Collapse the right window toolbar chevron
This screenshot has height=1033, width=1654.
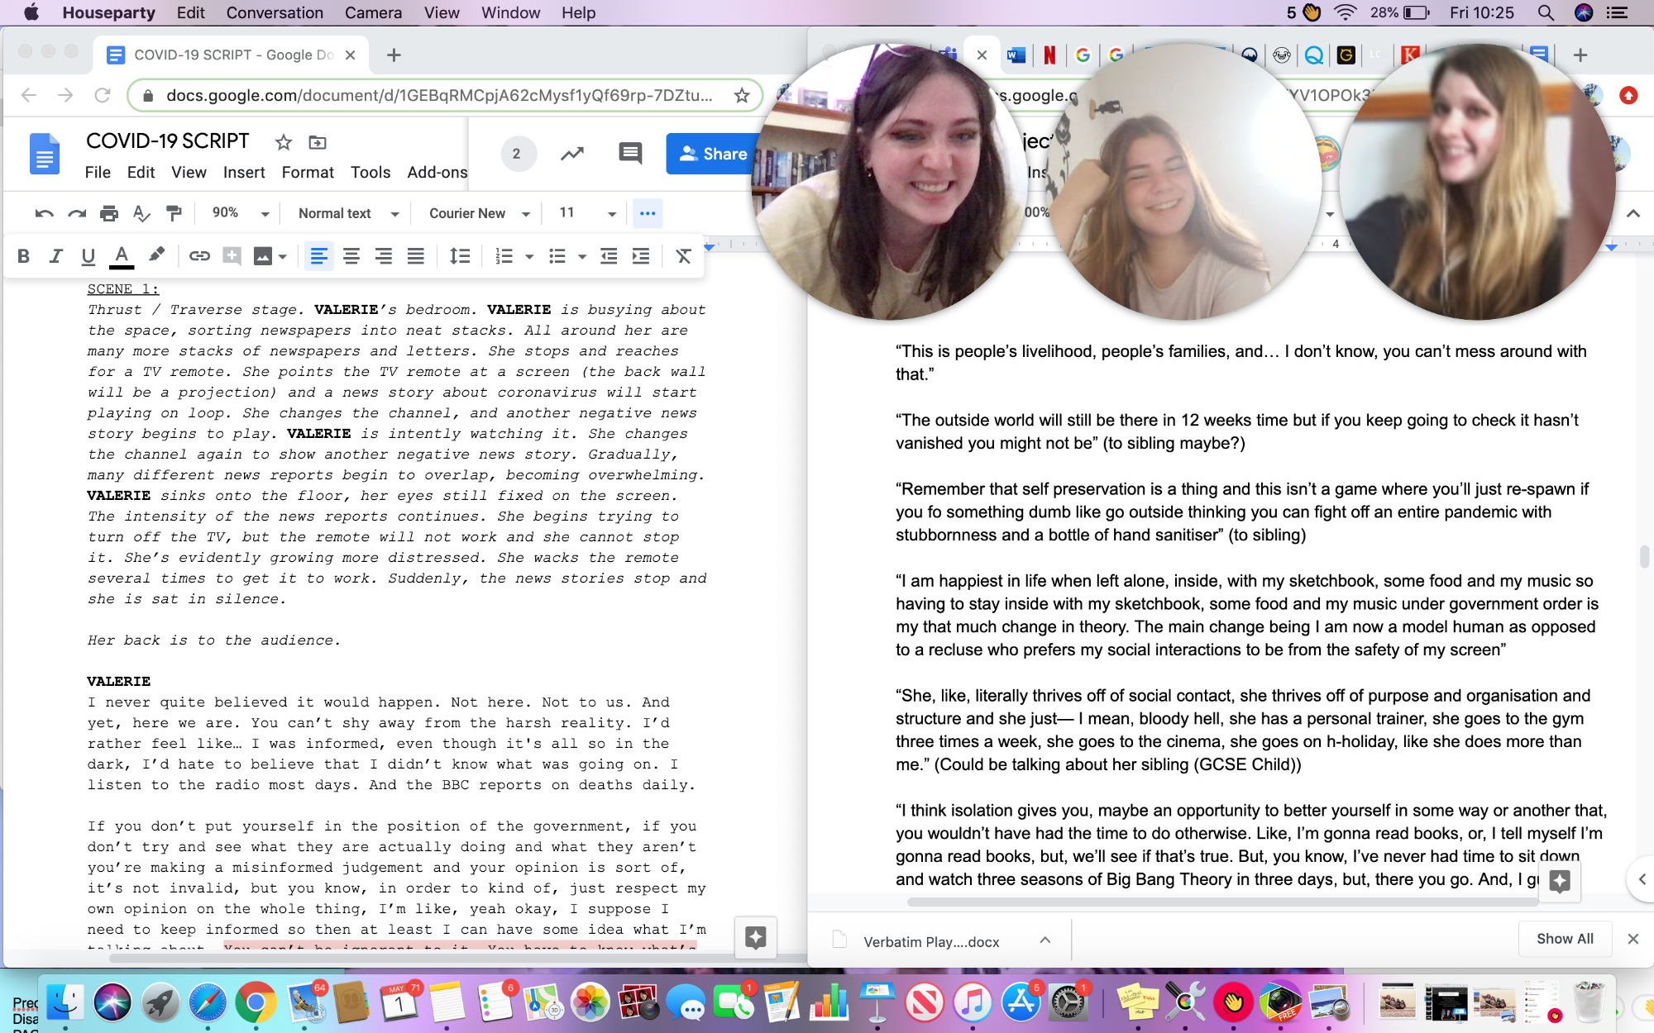pos(1633,213)
